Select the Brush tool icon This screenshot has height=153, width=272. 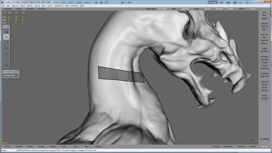(x=6, y=59)
